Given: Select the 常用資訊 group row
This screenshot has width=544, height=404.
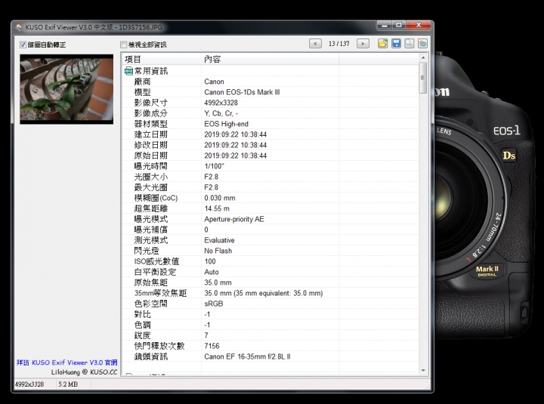Looking at the screenshot, I should [x=270, y=71].
